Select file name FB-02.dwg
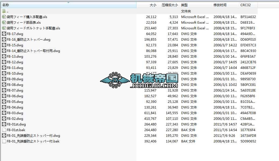279x161 pixels. 15,119
